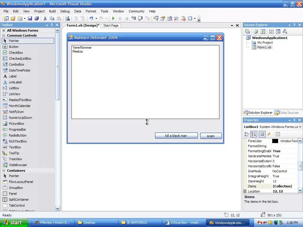Open the Format menu
303x227 pixels.
click(x=91, y=11)
